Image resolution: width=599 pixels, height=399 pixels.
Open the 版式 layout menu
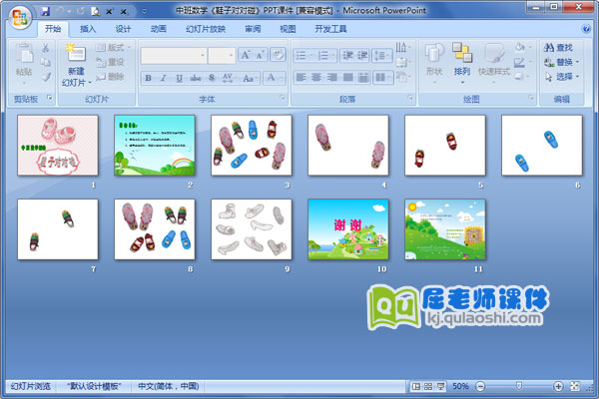click(x=113, y=47)
